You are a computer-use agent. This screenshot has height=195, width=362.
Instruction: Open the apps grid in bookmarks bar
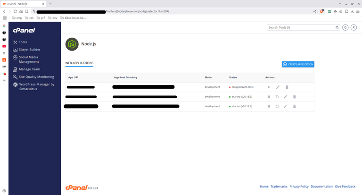pos(5,18)
